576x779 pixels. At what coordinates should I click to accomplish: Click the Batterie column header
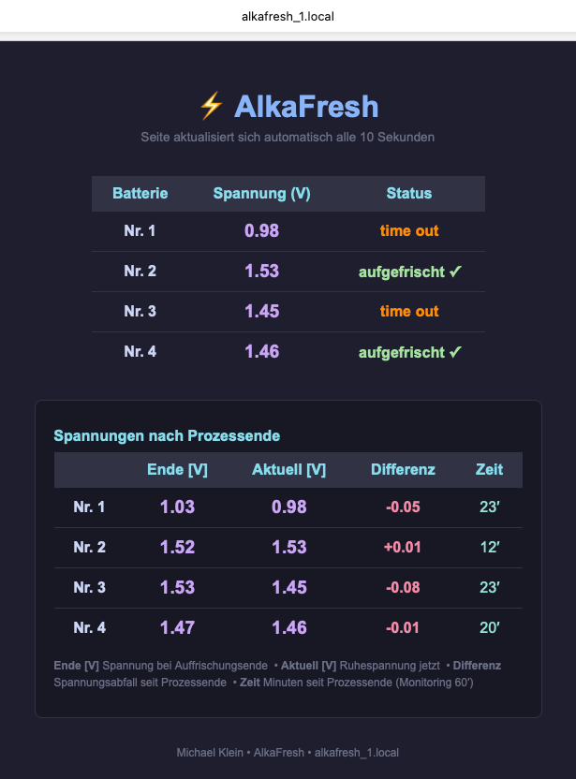pyautogui.click(x=140, y=193)
